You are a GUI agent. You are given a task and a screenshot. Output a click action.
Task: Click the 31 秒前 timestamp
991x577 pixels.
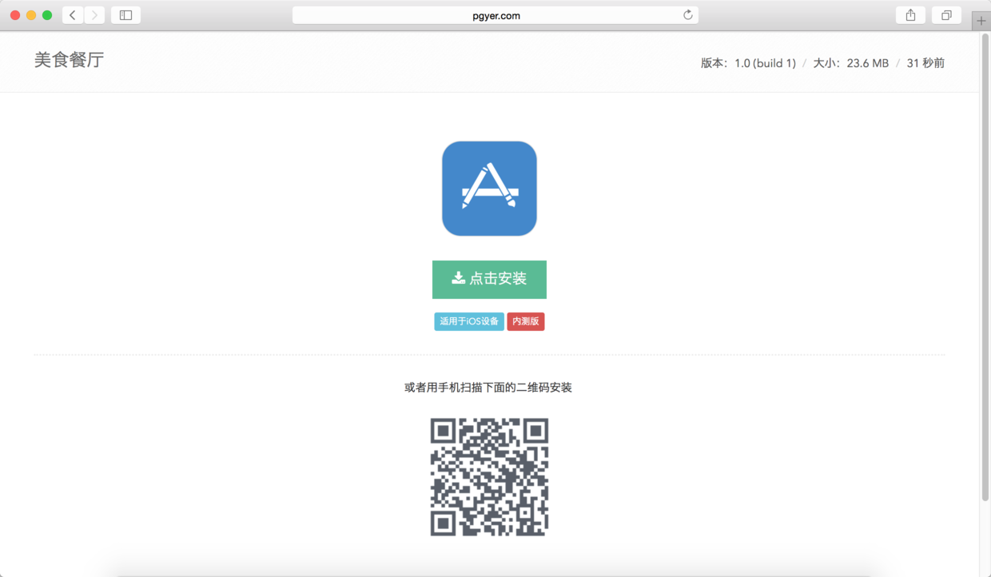[925, 63]
